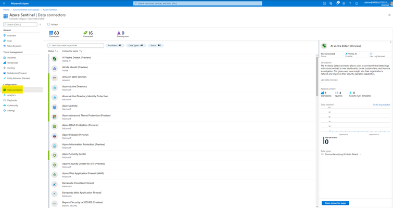Select Data connectors in the sidebar

[15, 90]
